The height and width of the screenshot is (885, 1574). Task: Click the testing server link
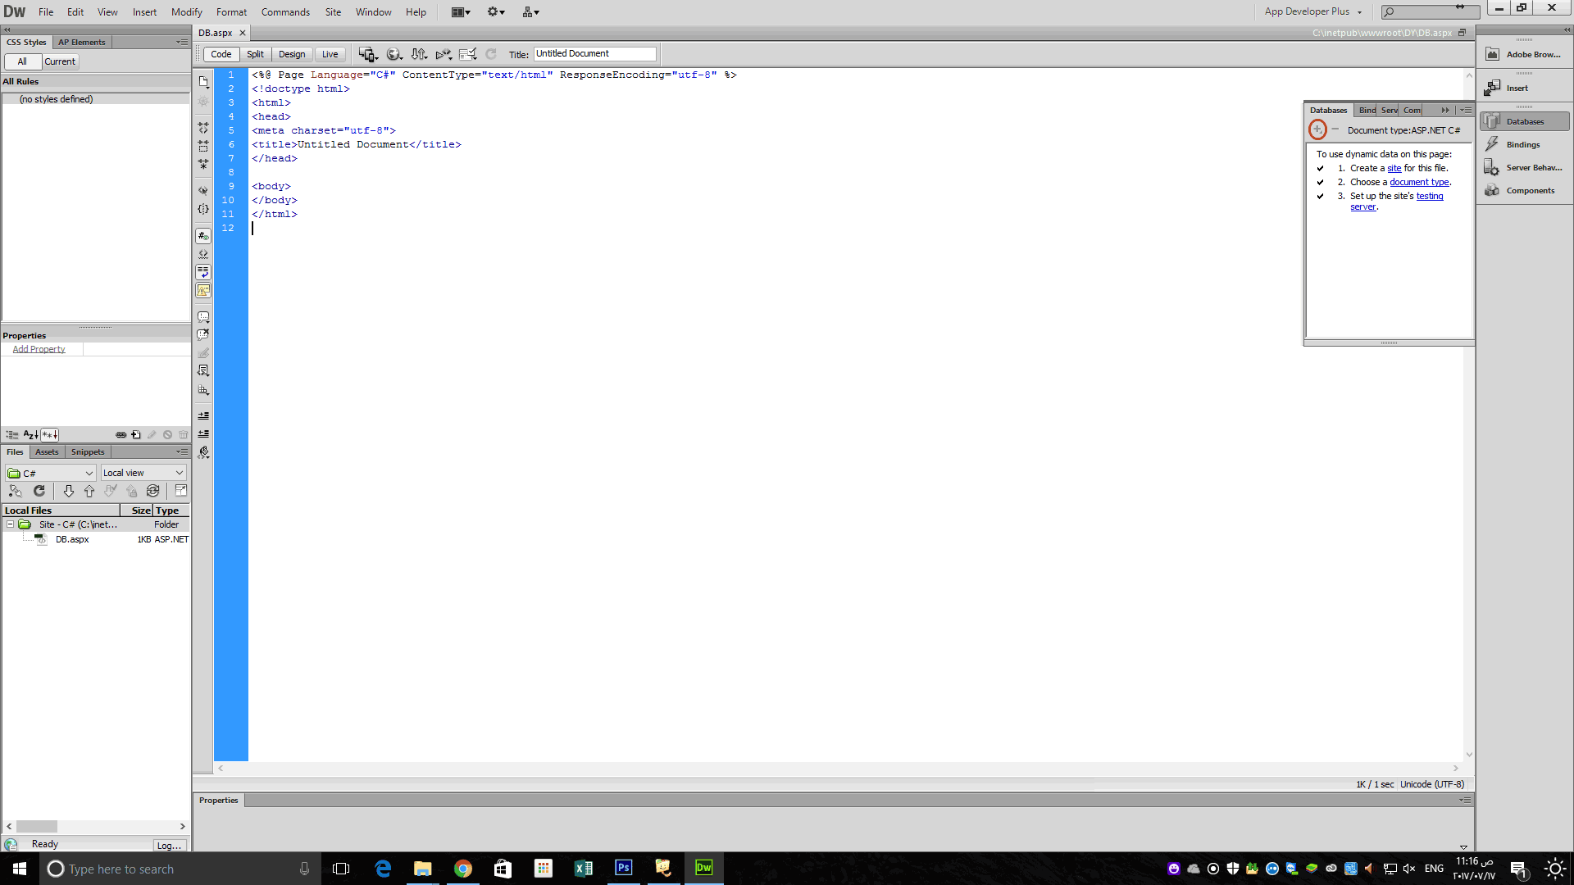(1429, 196)
